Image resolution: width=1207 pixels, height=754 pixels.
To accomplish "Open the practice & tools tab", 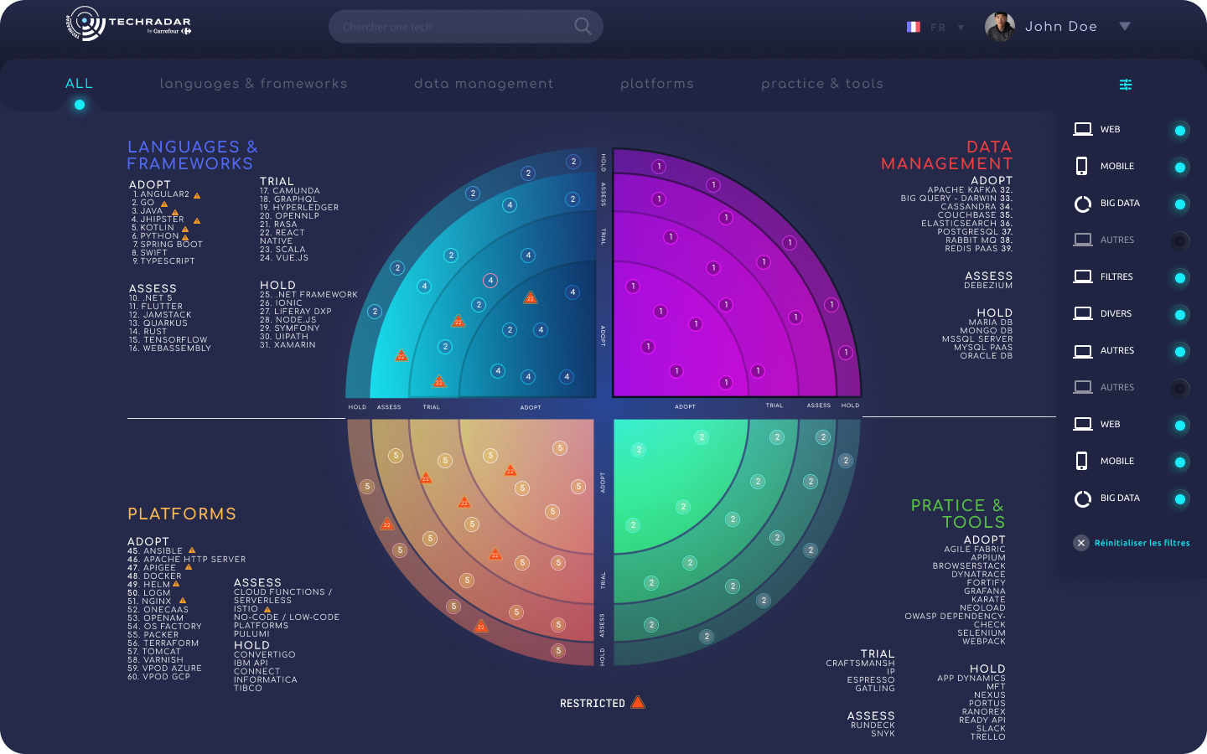I will pos(822,84).
